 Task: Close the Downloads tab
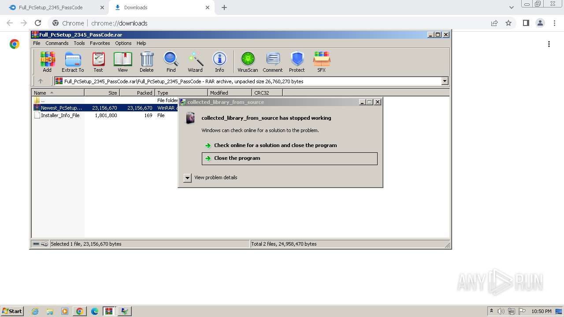click(208, 7)
